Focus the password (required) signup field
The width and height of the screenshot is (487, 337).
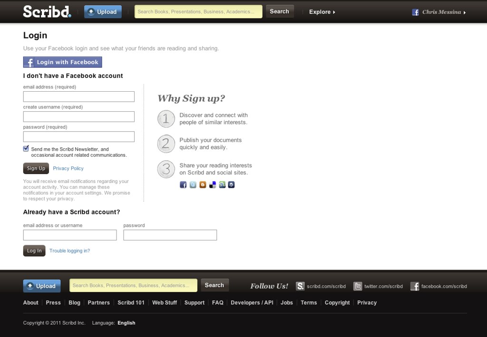click(x=79, y=136)
